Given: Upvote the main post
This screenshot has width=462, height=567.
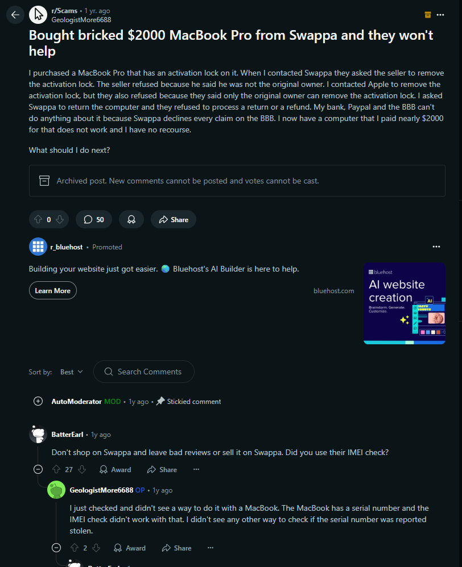Looking at the screenshot, I should point(38,219).
